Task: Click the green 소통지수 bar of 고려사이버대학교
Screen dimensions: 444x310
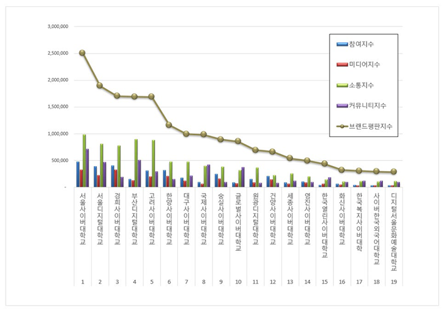Action: coord(153,163)
